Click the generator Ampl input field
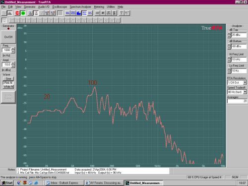248x186 pixels. [6, 64]
